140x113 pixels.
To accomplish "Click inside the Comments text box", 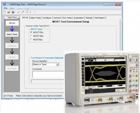I will point(48,75).
